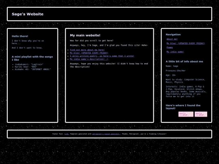Click 'Anyways, hope you enjoy this website!' paragraph
The width and height of the screenshot is (219, 164).
(x=109, y=65)
